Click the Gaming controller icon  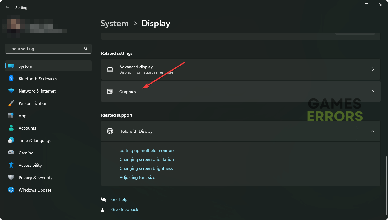pos(11,153)
